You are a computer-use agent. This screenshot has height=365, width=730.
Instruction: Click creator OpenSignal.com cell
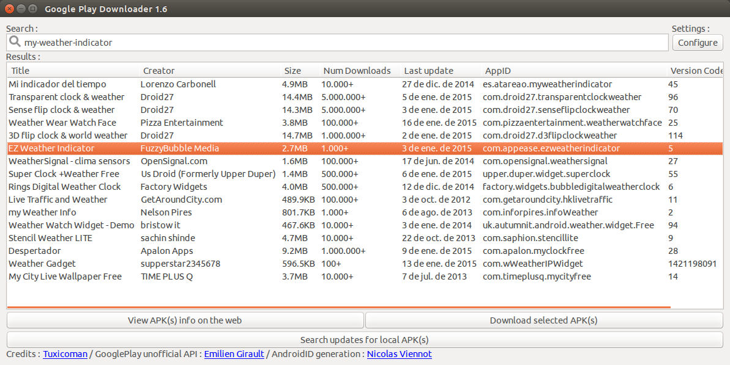[174, 161]
